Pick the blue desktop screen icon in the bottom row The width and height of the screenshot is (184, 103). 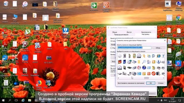(x=139, y=74)
